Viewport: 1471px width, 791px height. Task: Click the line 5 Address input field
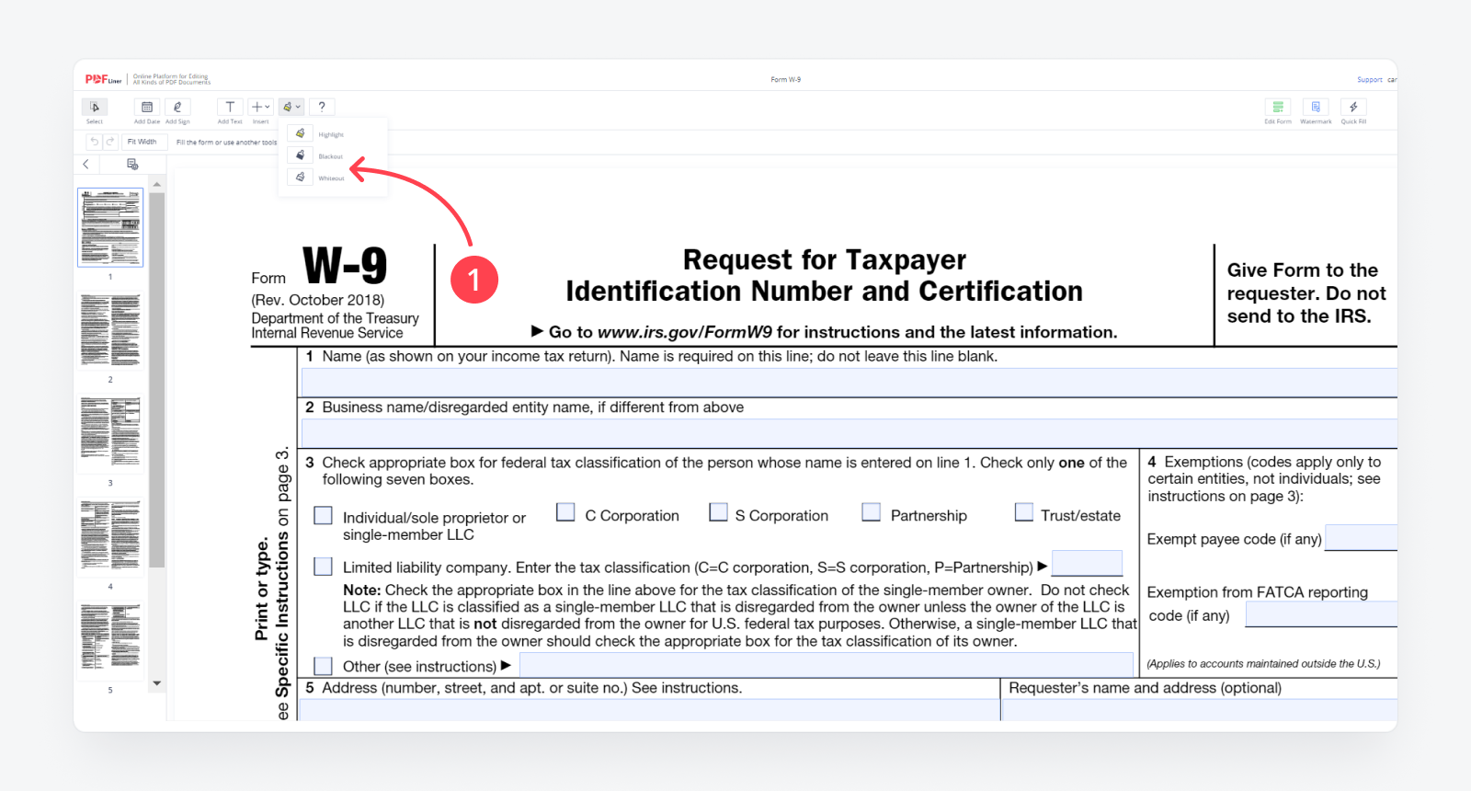649,709
